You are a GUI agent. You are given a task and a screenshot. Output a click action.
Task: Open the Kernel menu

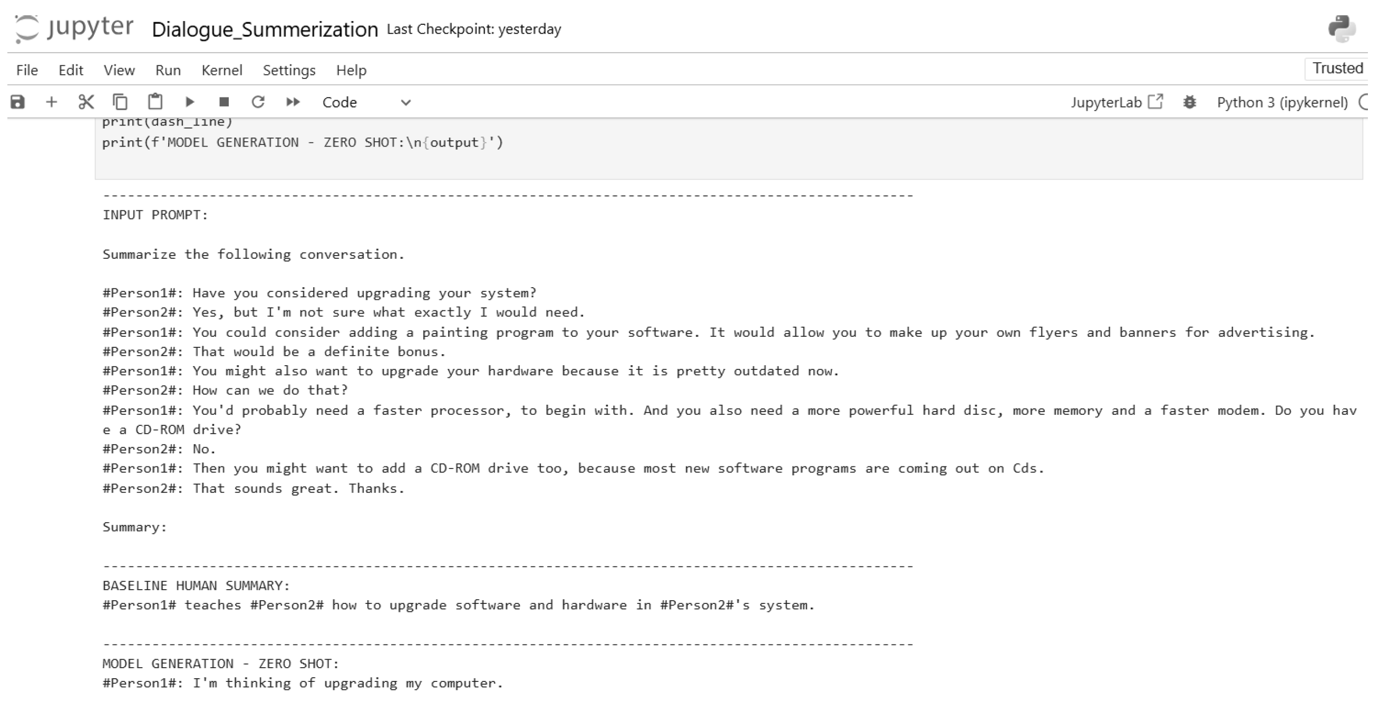tap(221, 70)
